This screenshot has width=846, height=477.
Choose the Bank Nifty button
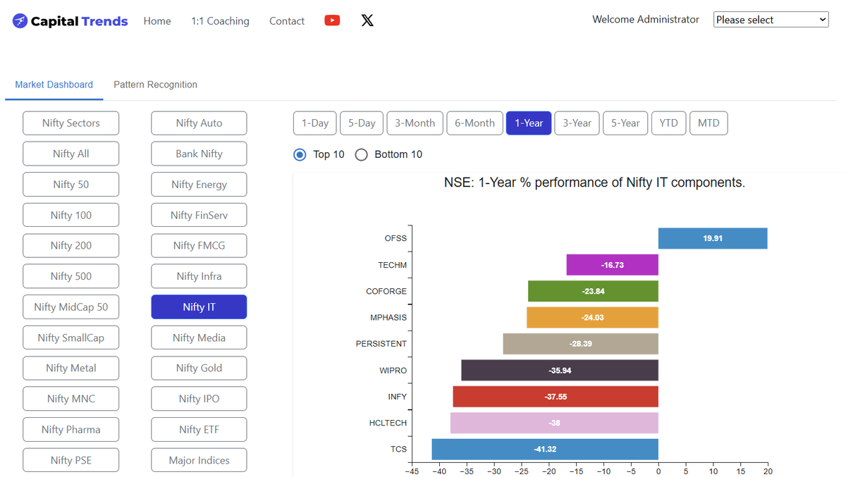[x=199, y=154]
